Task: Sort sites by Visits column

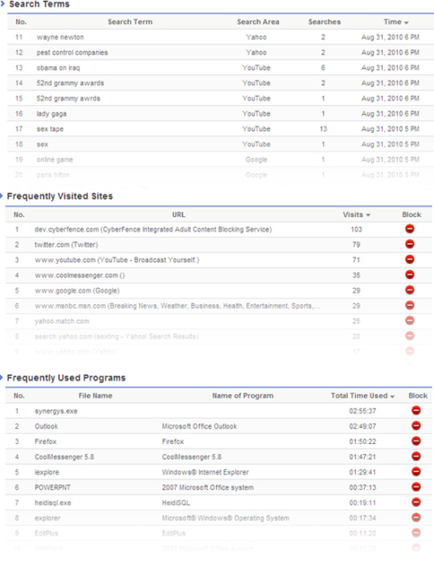Action: click(356, 215)
